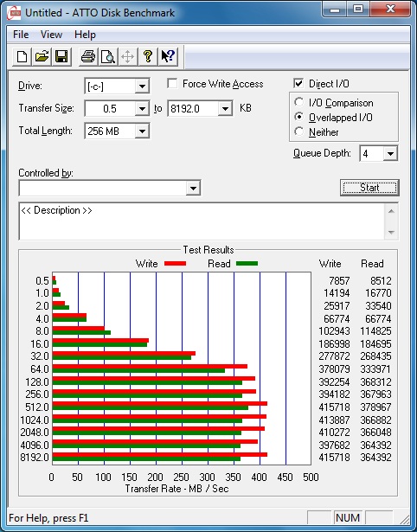Select the I/O Comparison radio option
Image resolution: width=417 pixels, height=532 pixels.
click(x=299, y=102)
